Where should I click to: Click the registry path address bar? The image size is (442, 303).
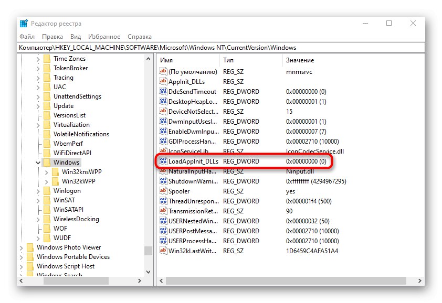[x=222, y=48]
